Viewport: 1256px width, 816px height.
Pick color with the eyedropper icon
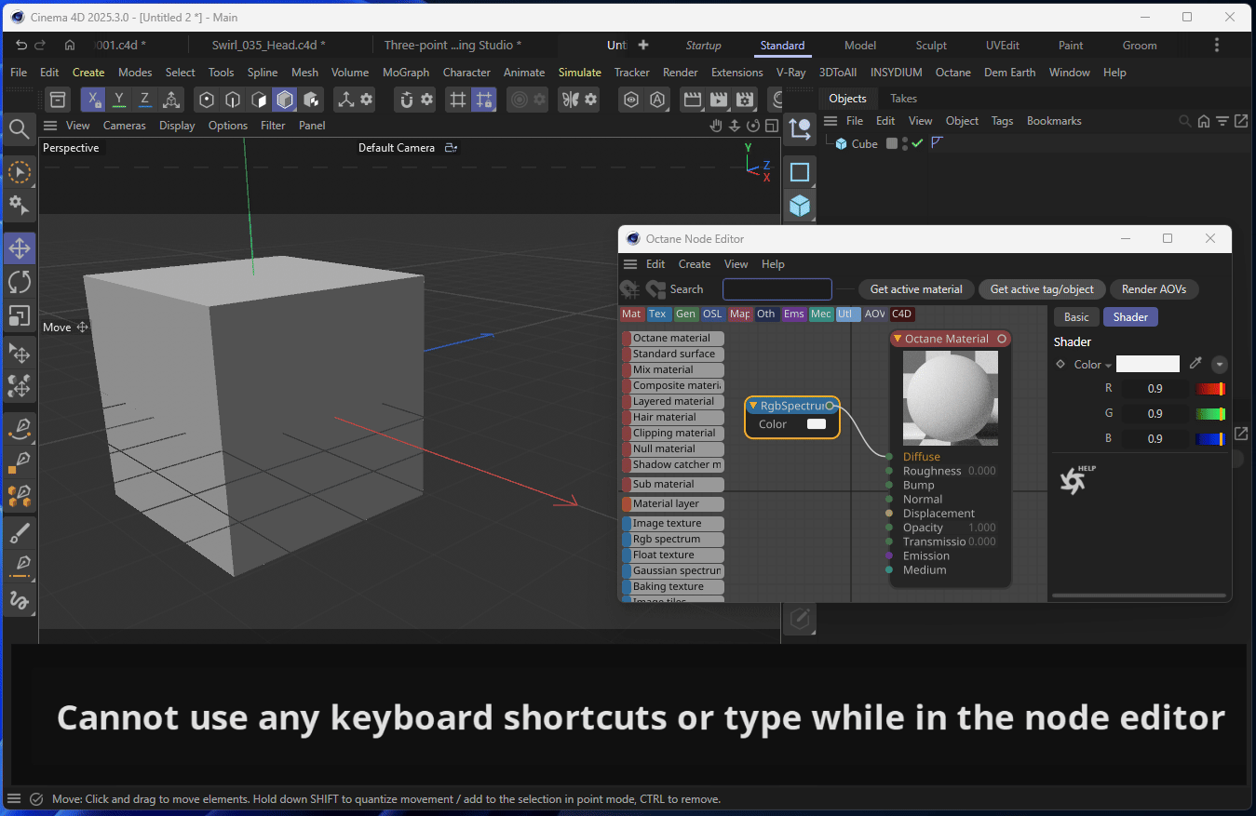[x=1195, y=364]
